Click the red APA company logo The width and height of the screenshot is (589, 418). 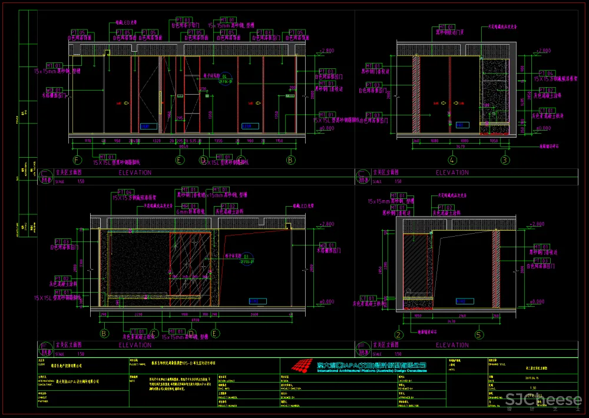pos(303,367)
